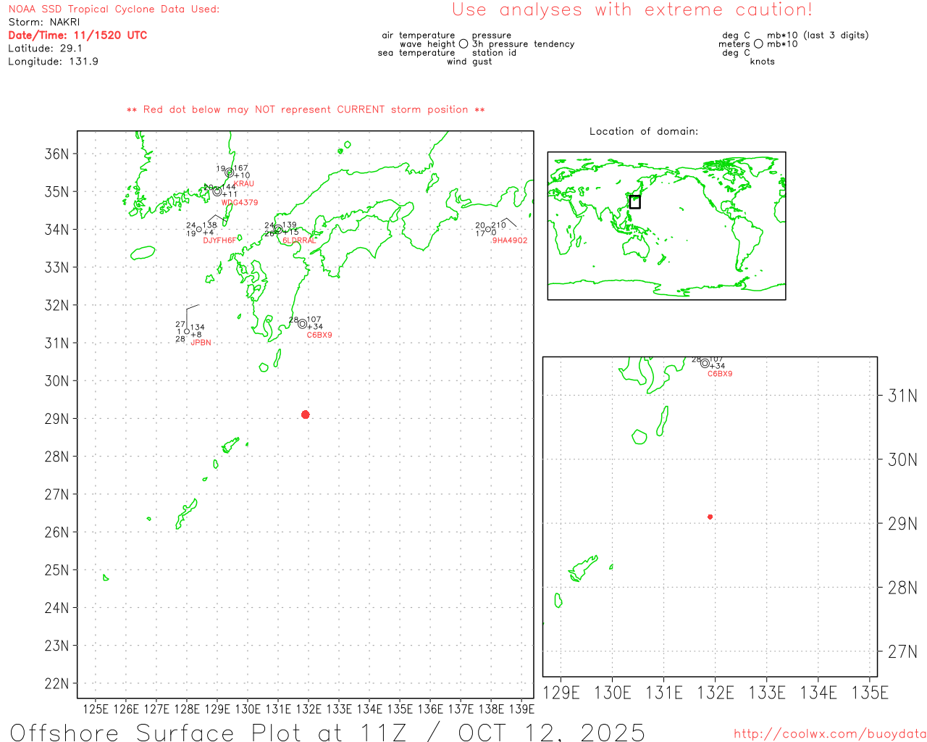Viewport: 927px width, 742px height.
Task: Click the red dot disclaimer text line
Action: 306,110
